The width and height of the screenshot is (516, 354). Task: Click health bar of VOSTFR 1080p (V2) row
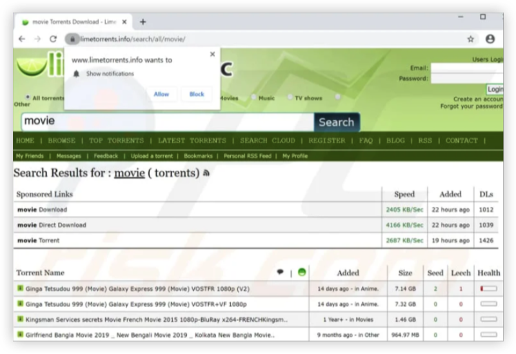coord(489,288)
